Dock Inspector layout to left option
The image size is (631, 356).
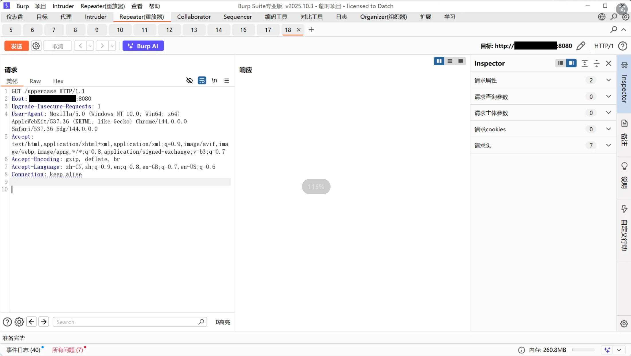click(561, 63)
